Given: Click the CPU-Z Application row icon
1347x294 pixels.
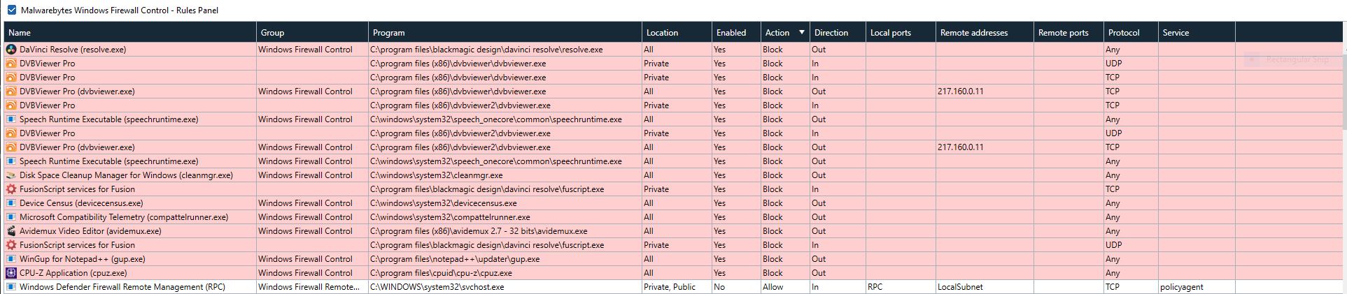Looking at the screenshot, I should click(11, 273).
